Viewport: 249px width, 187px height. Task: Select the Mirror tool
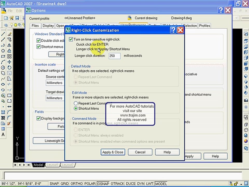pos(9,45)
